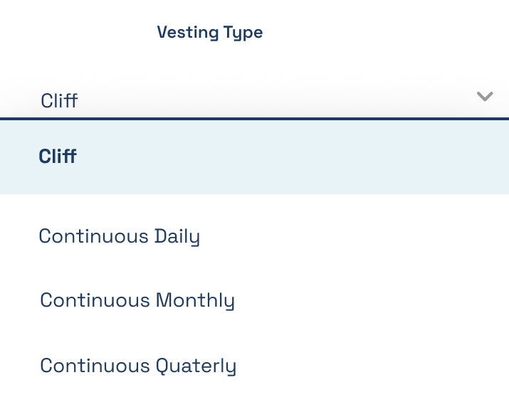Select the highlighted Cliff option

[x=255, y=157]
